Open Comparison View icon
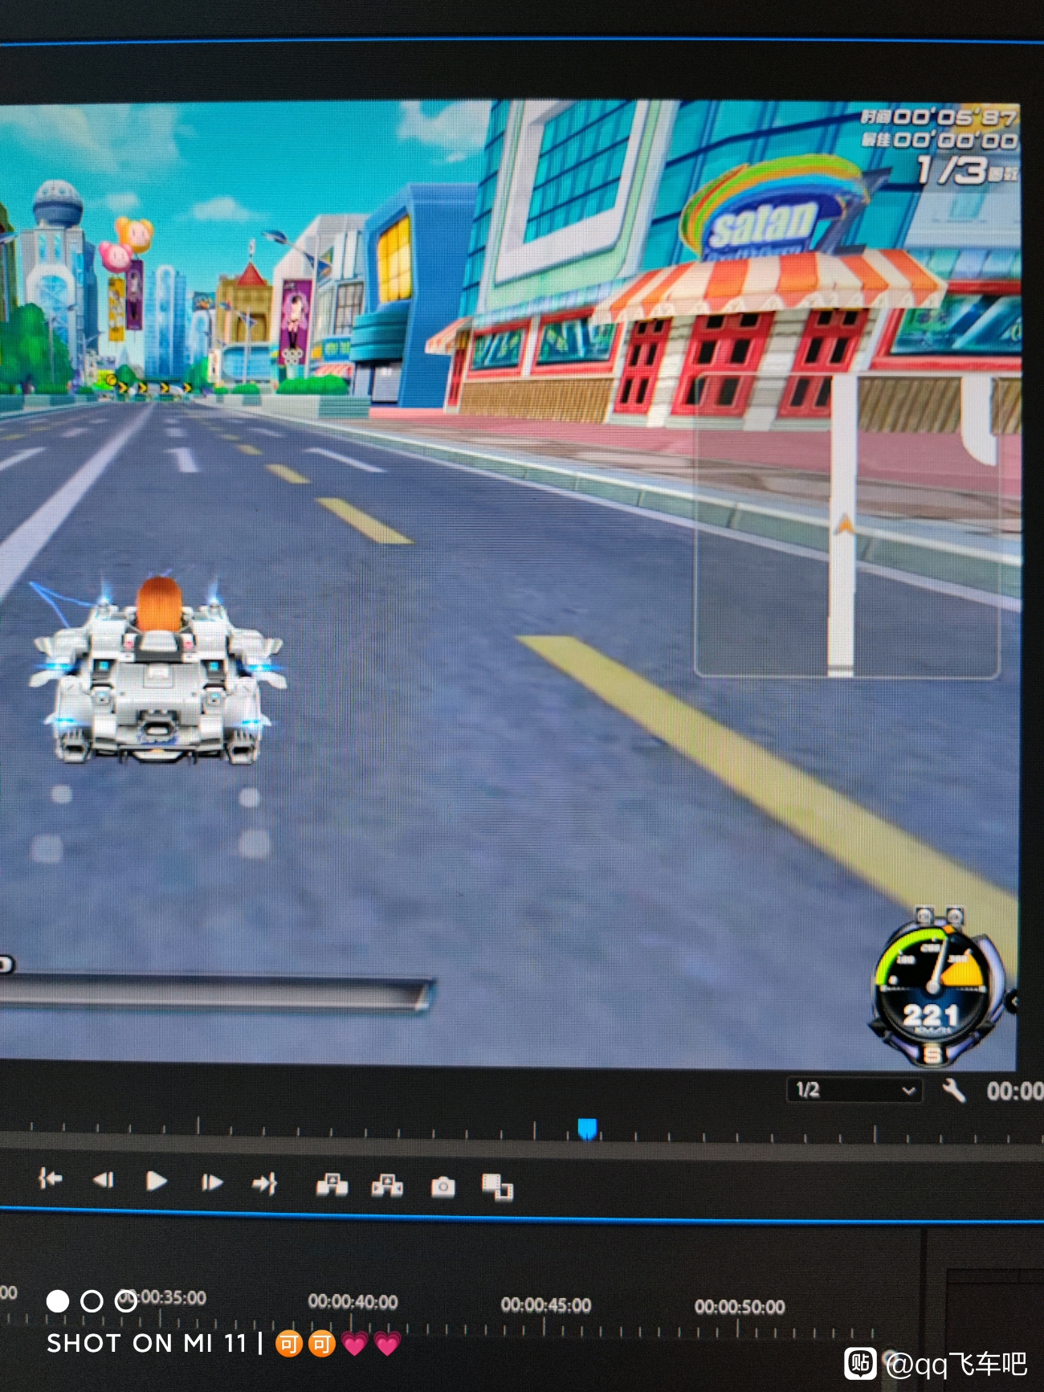1044x1392 pixels. [497, 1186]
